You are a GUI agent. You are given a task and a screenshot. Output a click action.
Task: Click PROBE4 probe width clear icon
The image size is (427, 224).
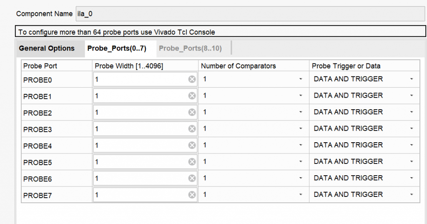click(x=192, y=145)
